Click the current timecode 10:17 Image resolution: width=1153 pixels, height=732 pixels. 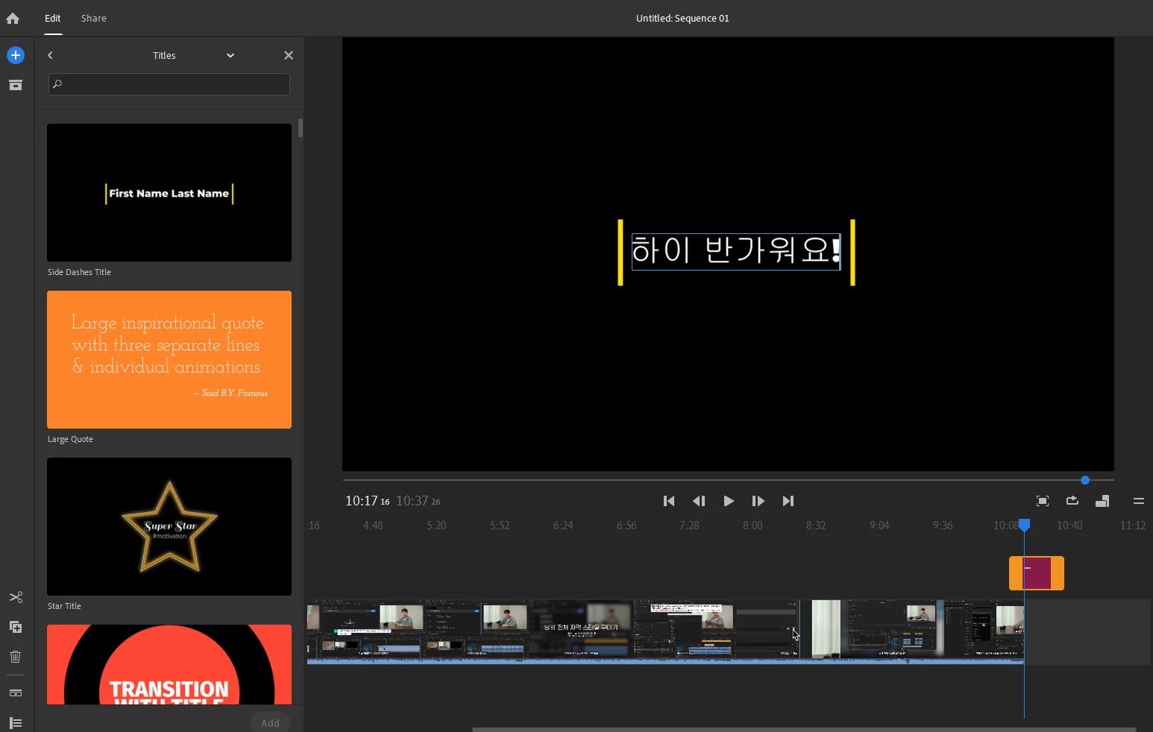click(x=367, y=501)
